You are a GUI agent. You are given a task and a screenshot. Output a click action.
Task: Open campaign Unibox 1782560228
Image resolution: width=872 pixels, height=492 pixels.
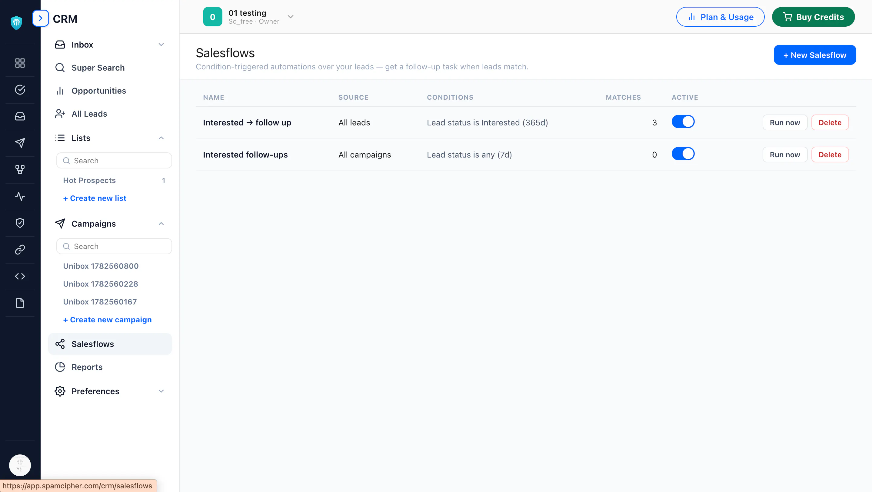(101, 284)
